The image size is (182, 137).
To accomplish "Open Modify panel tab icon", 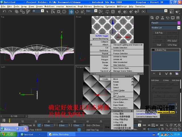I will [157, 18].
